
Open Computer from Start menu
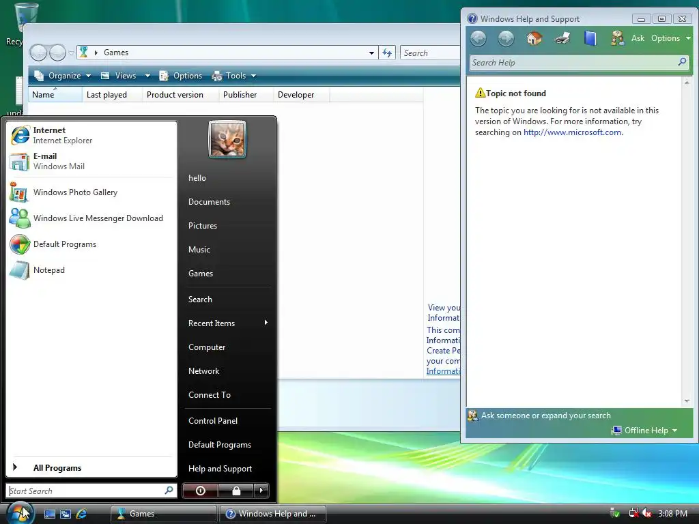click(227, 347)
